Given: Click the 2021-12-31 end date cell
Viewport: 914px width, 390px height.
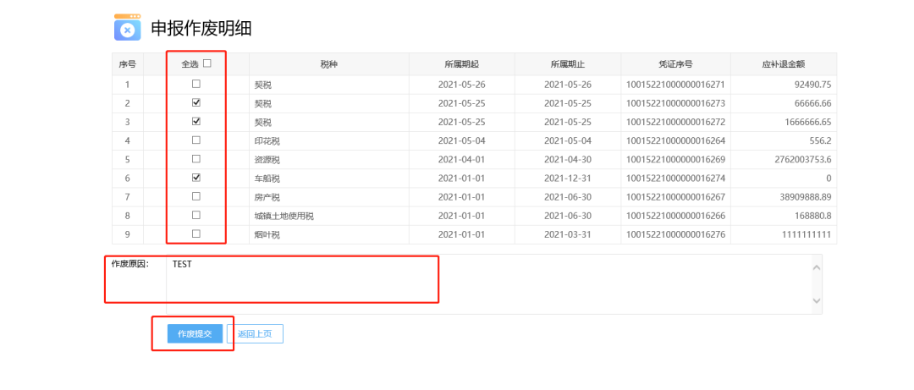Looking at the screenshot, I should click(568, 178).
